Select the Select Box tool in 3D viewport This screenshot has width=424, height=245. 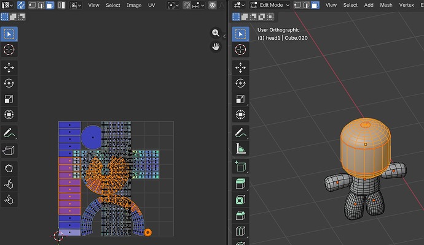pyautogui.click(x=240, y=34)
